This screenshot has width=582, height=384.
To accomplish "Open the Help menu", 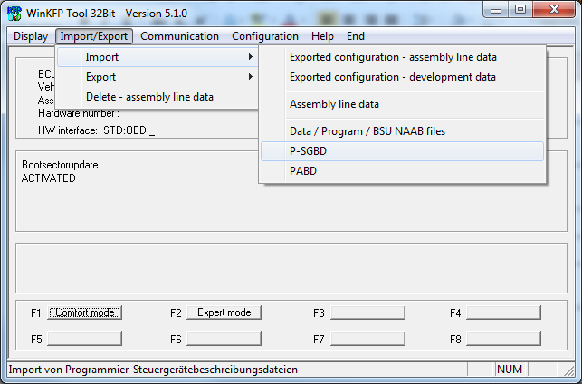I will tap(322, 36).
